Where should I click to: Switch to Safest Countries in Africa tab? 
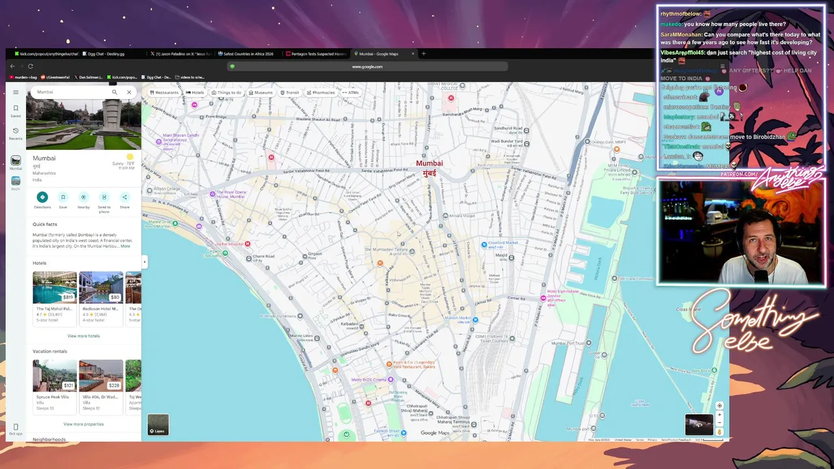pyautogui.click(x=248, y=54)
